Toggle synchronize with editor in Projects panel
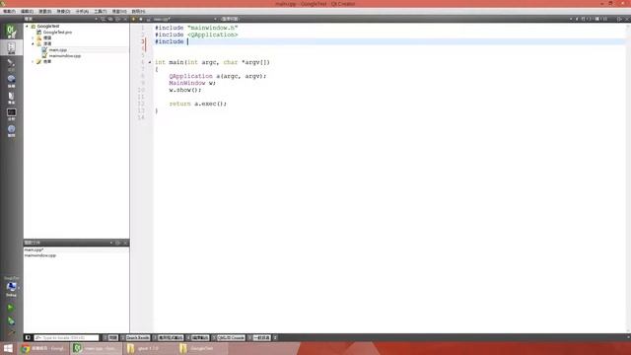631x355 pixels. tap(110, 19)
